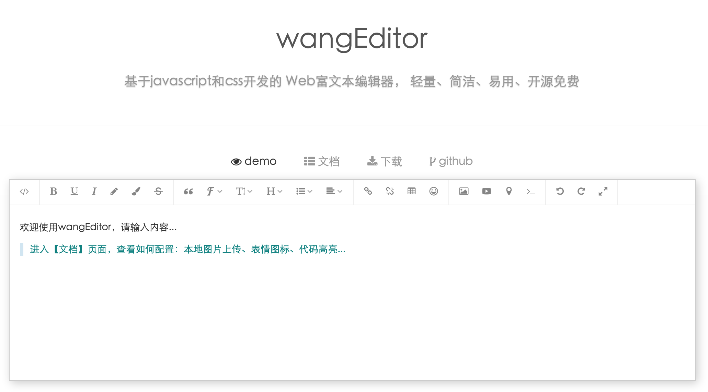708x392 pixels.
Task: Remove link with unlink icon
Action: click(390, 191)
